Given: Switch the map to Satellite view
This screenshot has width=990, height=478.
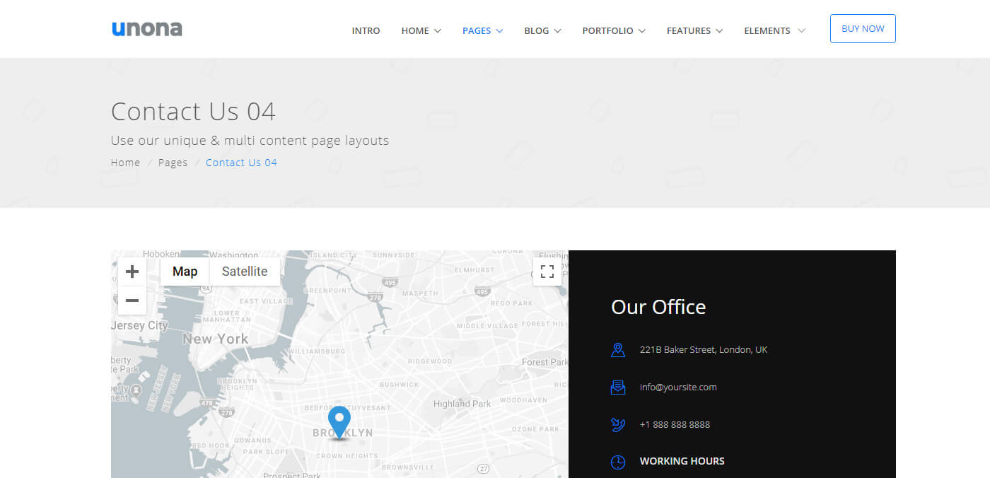Looking at the screenshot, I should (245, 271).
